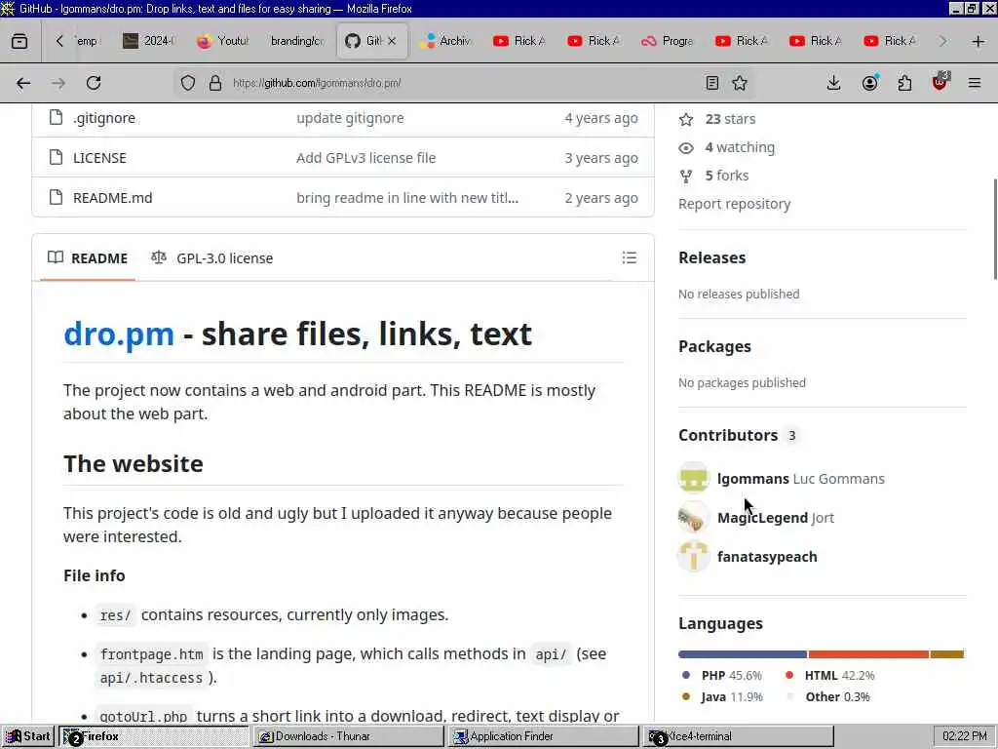998x749 pixels.
Task: Reload the current GitHub page
Action: (94, 83)
